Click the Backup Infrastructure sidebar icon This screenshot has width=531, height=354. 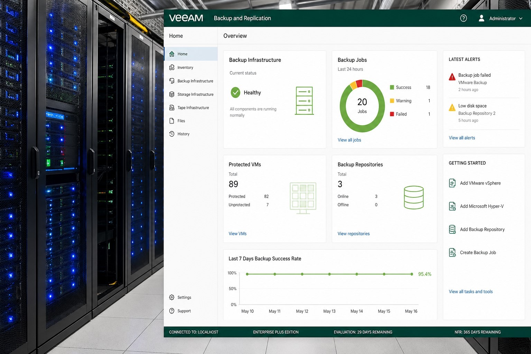(172, 81)
